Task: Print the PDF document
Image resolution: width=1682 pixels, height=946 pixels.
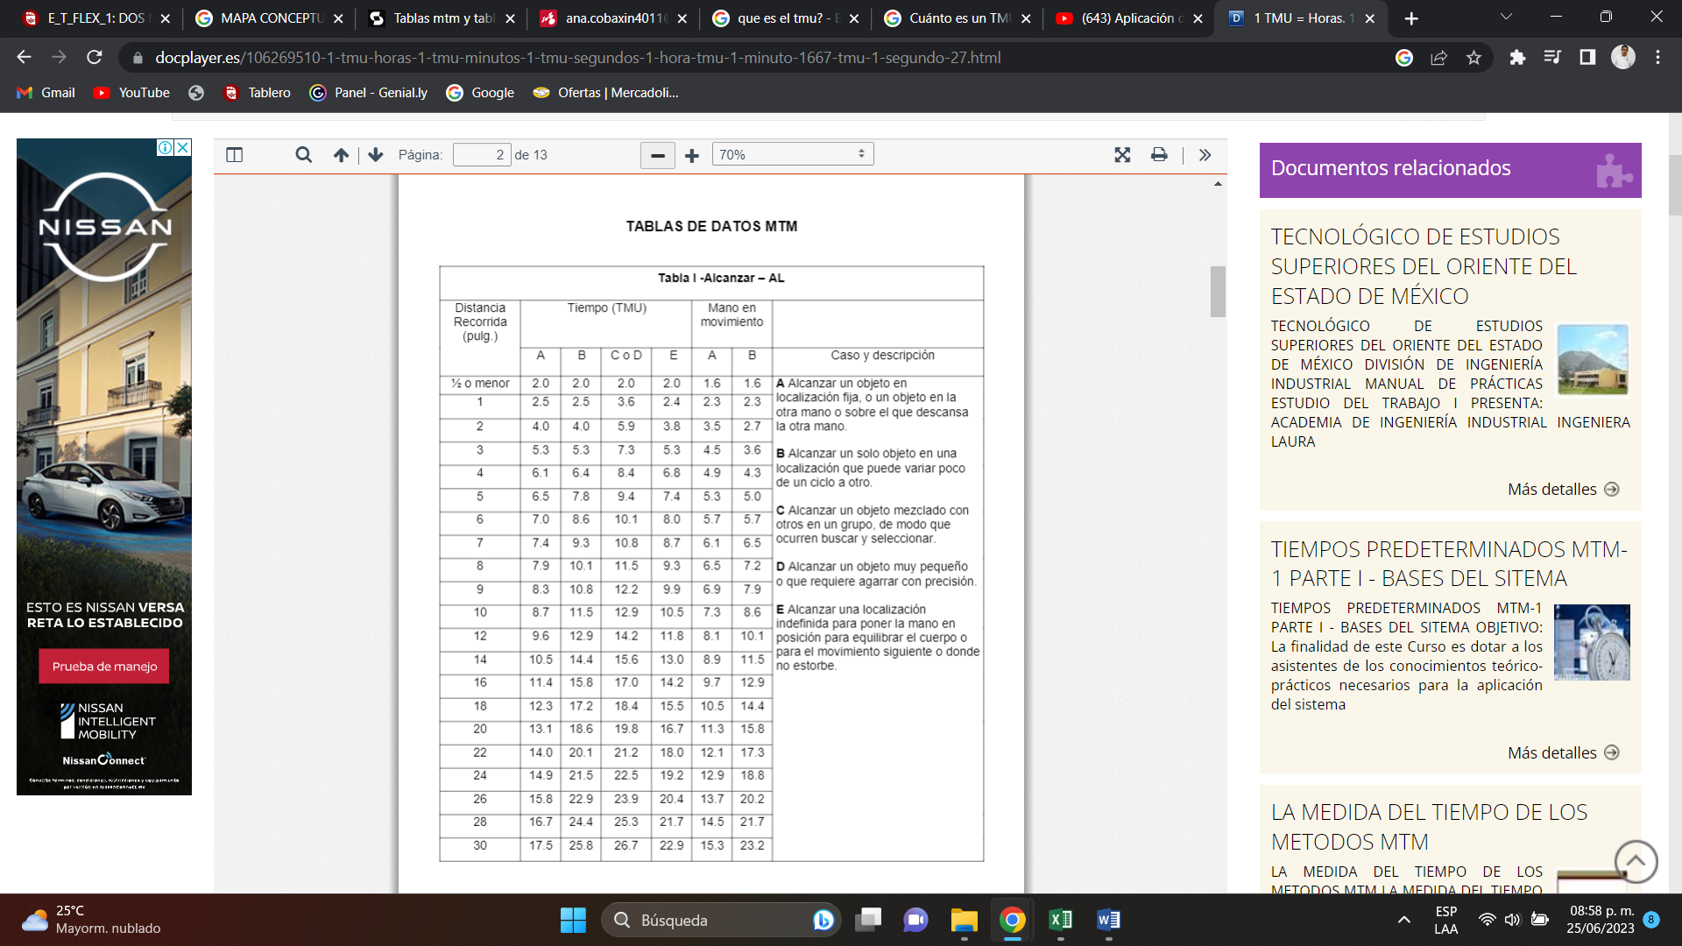Action: (1159, 155)
